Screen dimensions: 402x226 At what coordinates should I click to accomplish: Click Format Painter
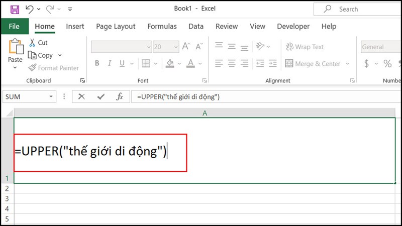click(x=54, y=68)
